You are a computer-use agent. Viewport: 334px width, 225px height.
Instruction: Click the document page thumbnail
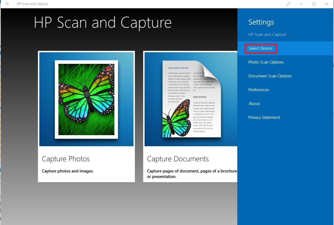[x=191, y=99]
